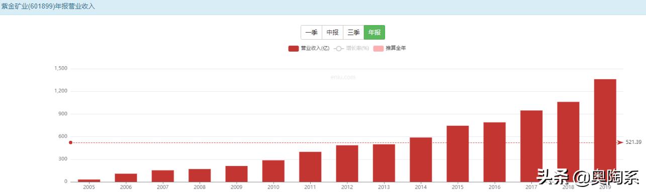Click the 1,500 y-axis label
Image resolution: width=646 pixels, height=192 pixels.
[x=61, y=69]
